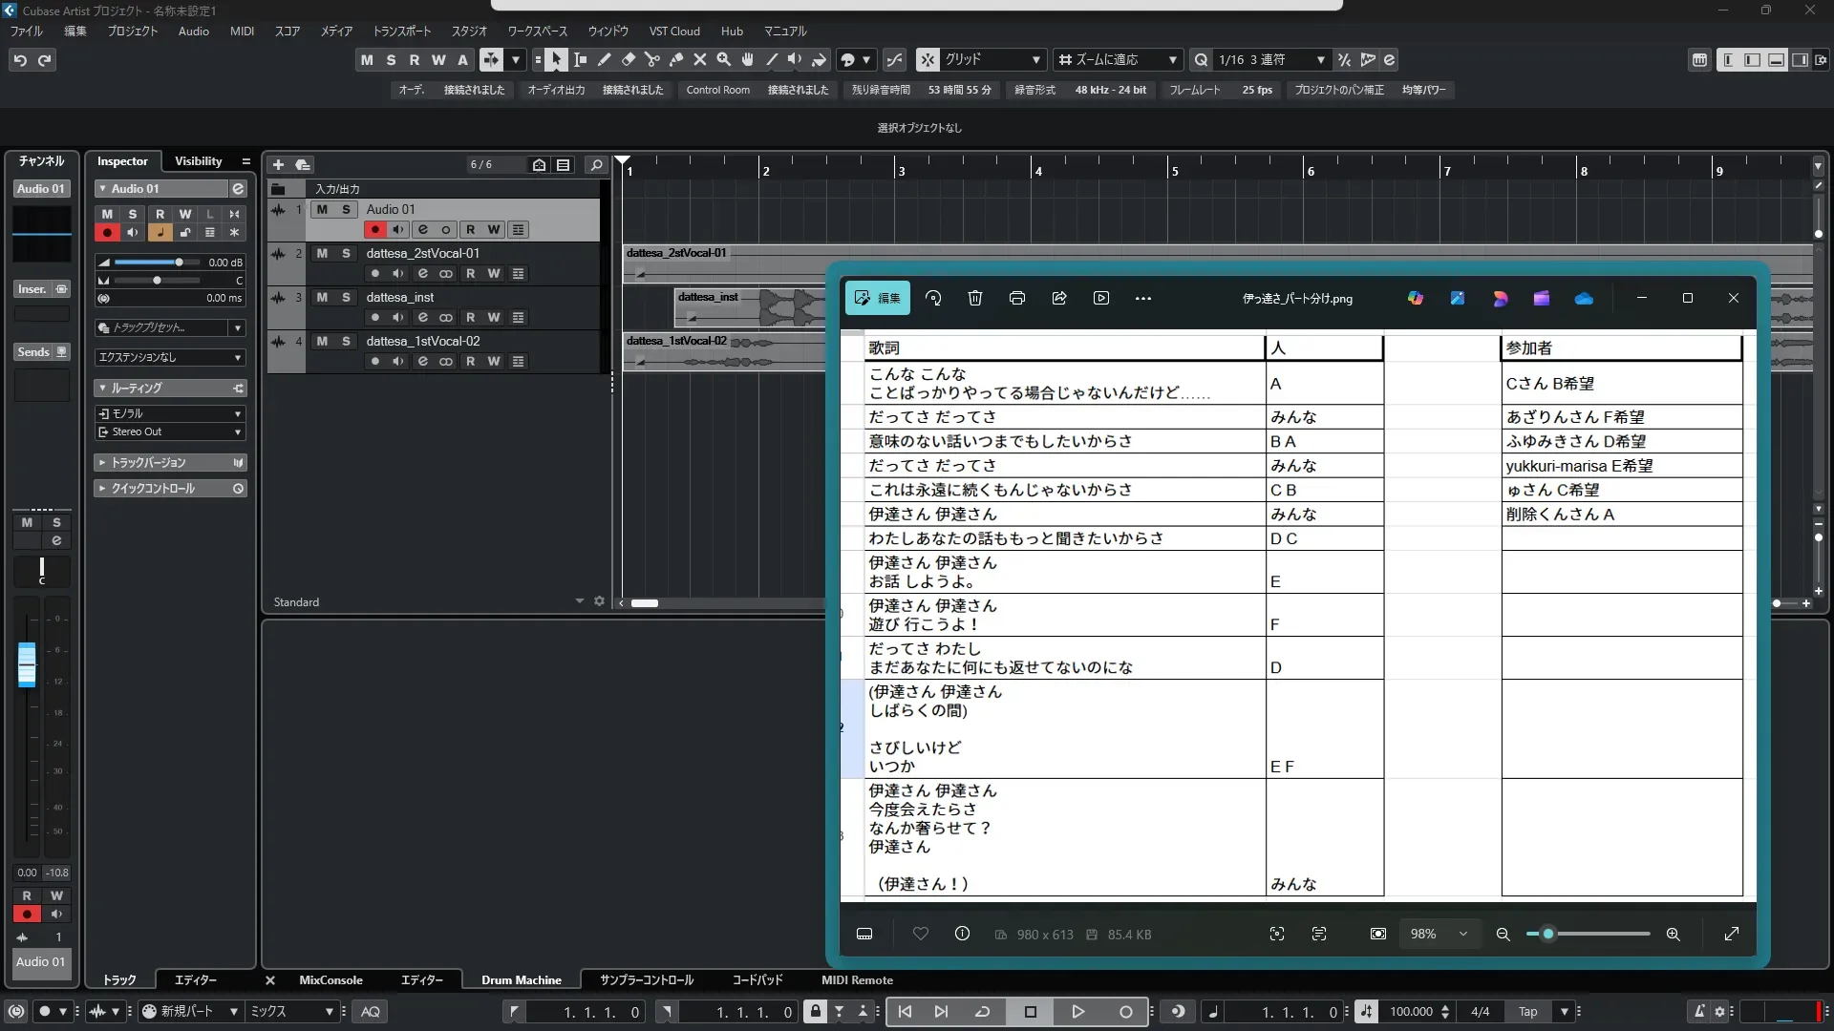Open the 1/16 quantize preset dropdown
The image size is (1834, 1031).
pos(1320,60)
